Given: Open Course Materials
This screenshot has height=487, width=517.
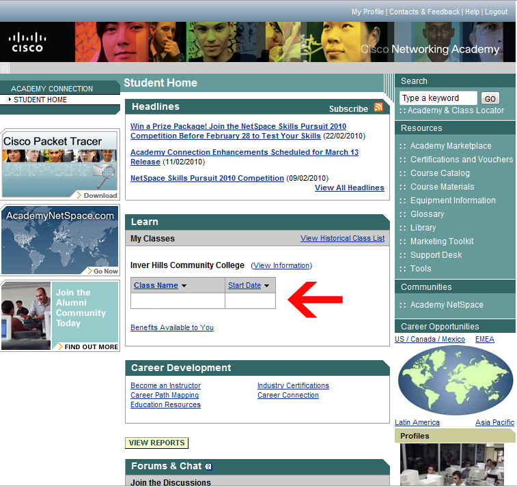Looking at the screenshot, I should [442, 187].
